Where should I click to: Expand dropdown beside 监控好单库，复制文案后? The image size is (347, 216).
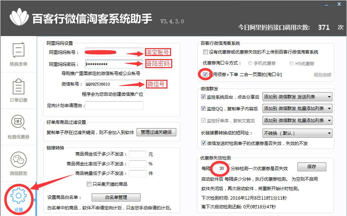(297, 121)
